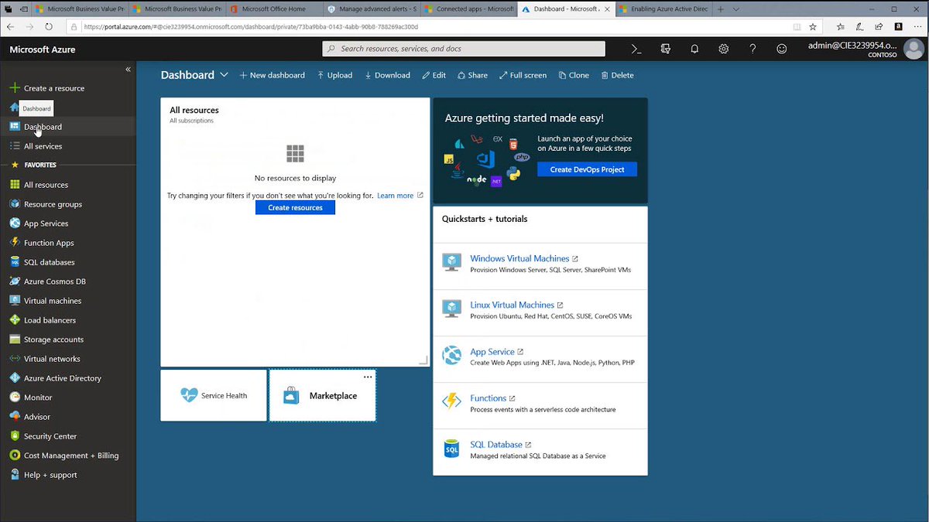This screenshot has width=929, height=522.
Task: Open the help question mark icon
Action: pyautogui.click(x=752, y=49)
